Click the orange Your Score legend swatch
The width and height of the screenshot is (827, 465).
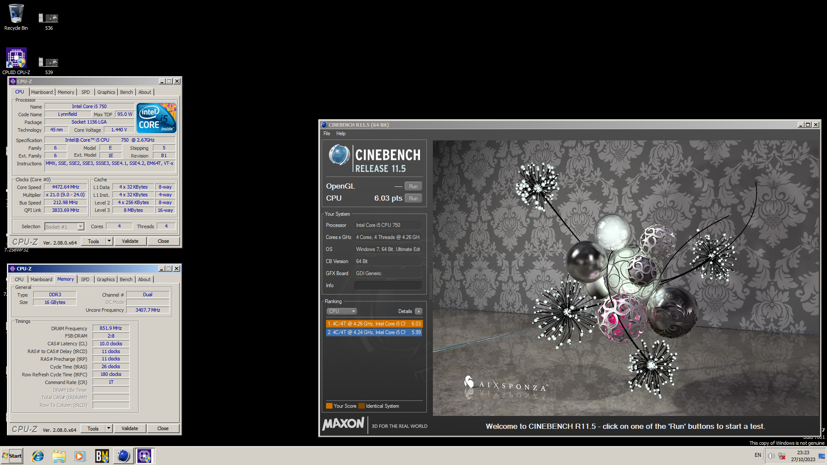point(329,406)
